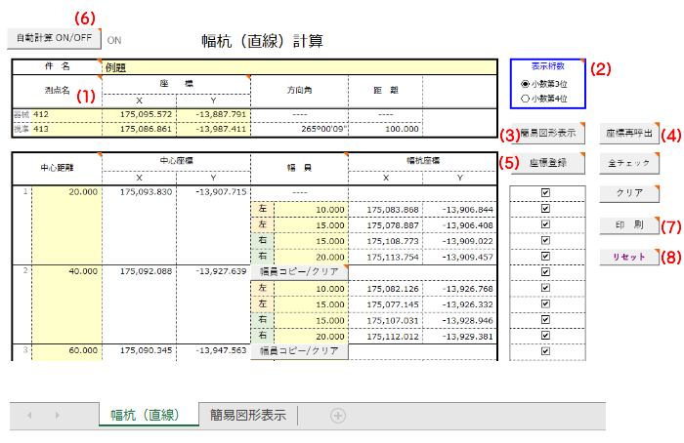The image size is (684, 443).
Task: Click 幅員コピー/クリア in the 40.000 row
Action: [x=300, y=271]
